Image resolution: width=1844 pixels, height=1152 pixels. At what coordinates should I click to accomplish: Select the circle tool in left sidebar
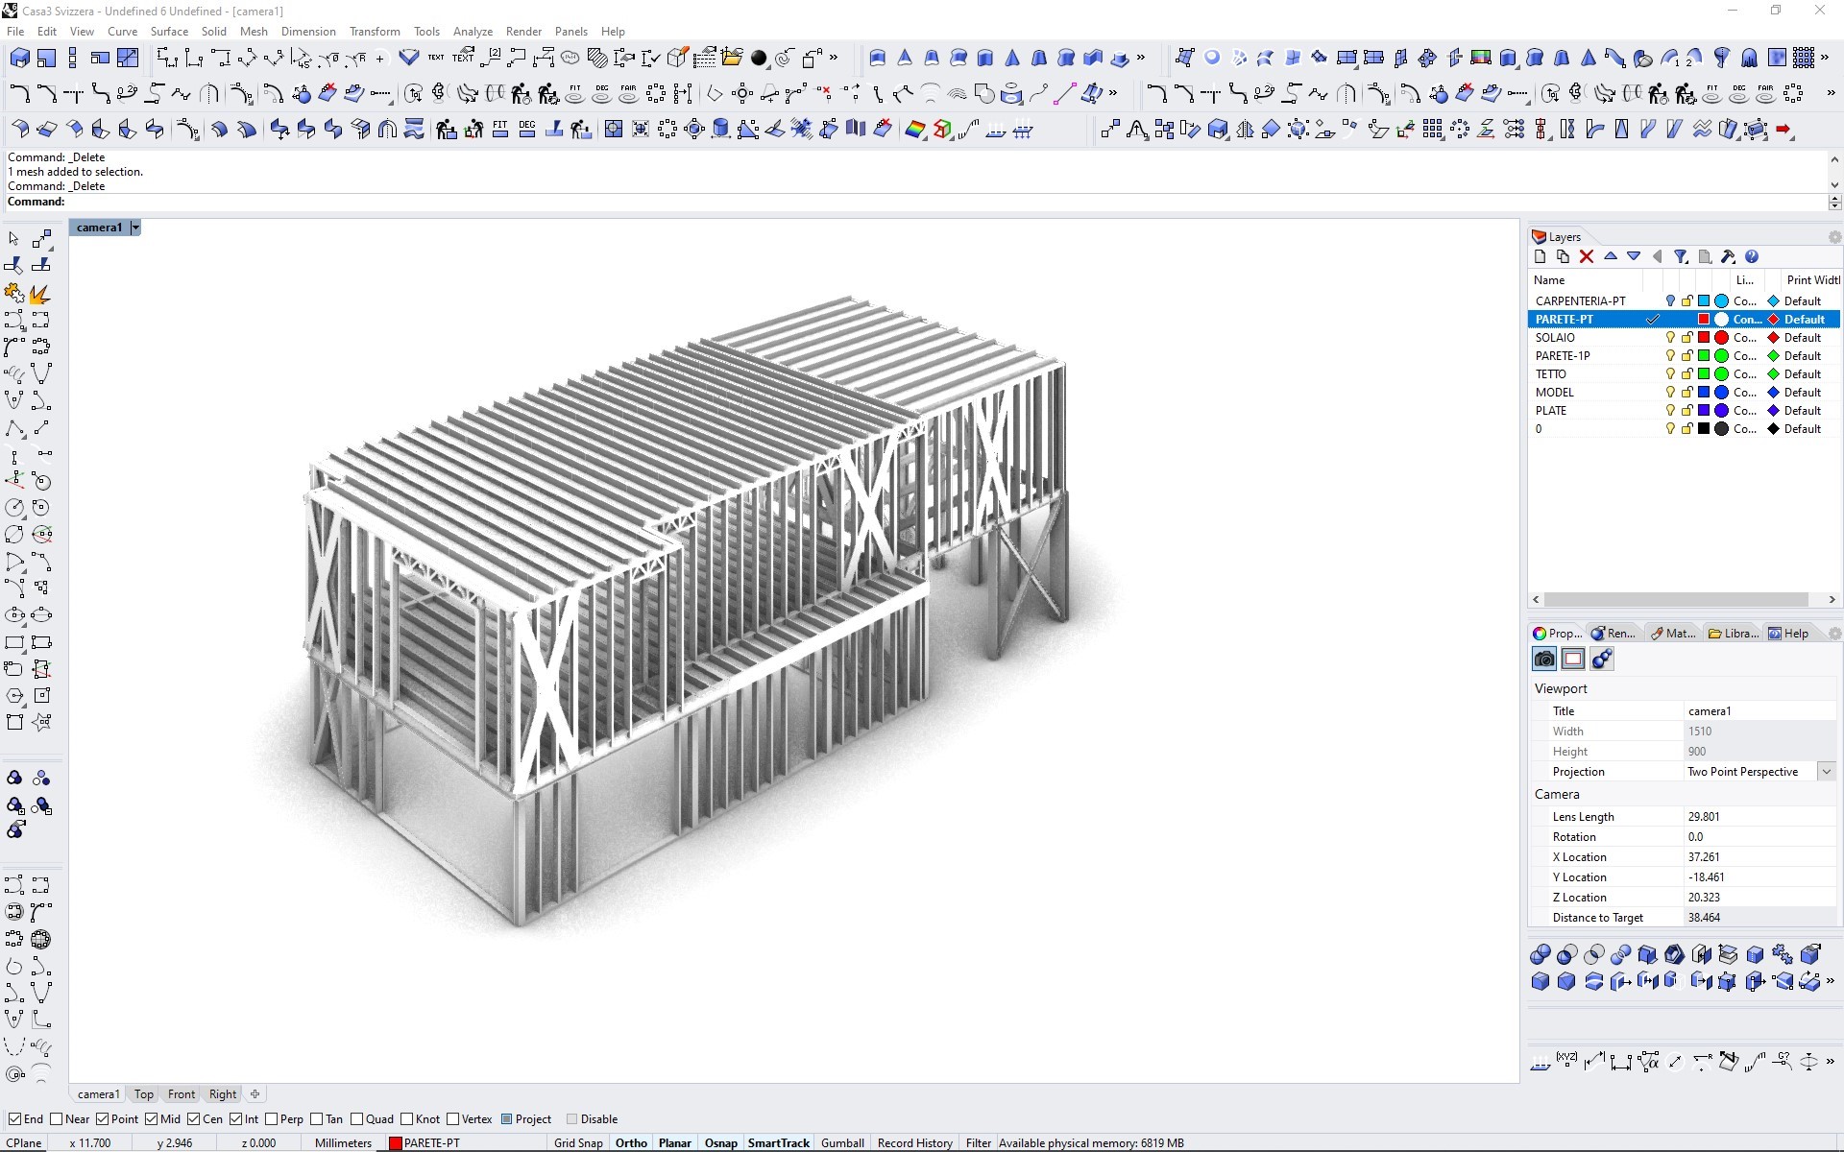pyautogui.click(x=14, y=508)
